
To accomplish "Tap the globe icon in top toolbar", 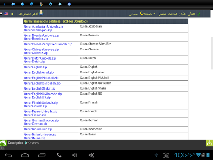I will click(x=69, y=4).
